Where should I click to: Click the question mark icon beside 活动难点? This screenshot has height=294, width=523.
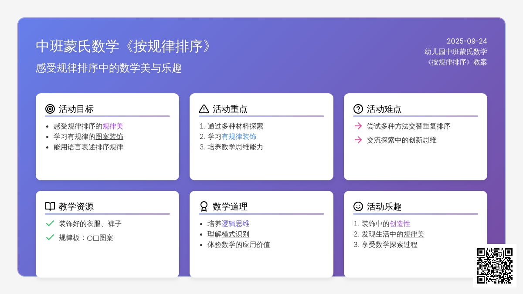pyautogui.click(x=358, y=109)
